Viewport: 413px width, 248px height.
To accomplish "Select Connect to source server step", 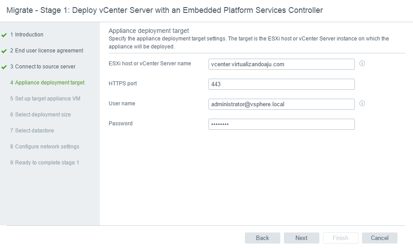I will 43,67.
